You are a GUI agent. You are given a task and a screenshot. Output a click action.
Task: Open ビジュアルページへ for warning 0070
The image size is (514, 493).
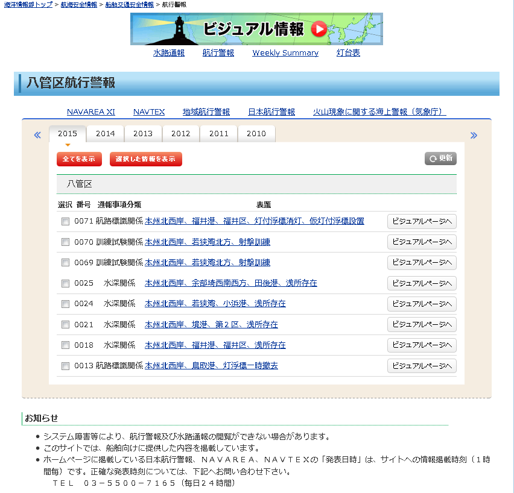pos(422,242)
